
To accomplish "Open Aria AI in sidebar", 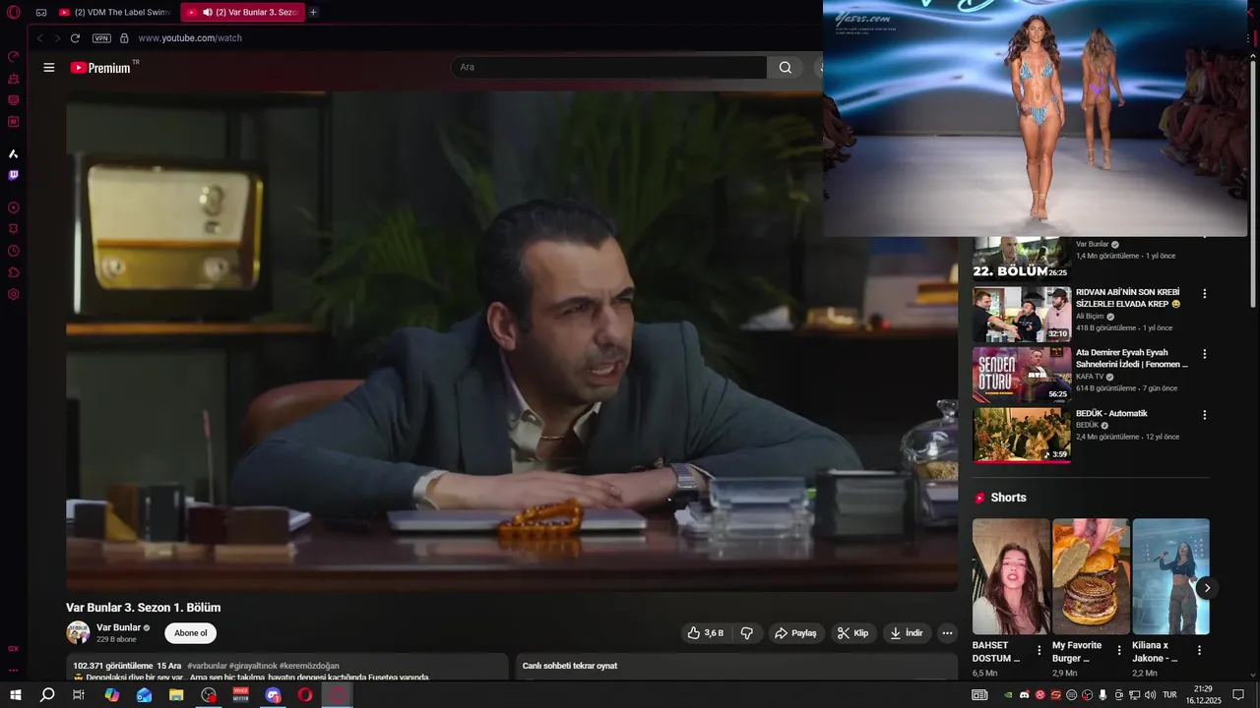I will pos(14,153).
